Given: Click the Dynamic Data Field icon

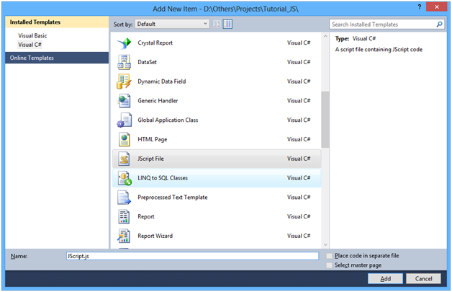Looking at the screenshot, I should coord(125,81).
